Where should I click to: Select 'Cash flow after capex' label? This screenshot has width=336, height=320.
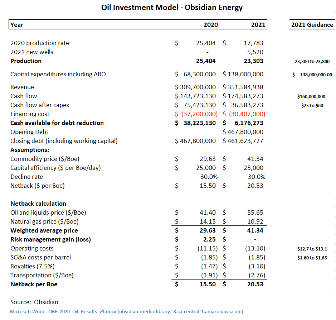tap(40, 105)
